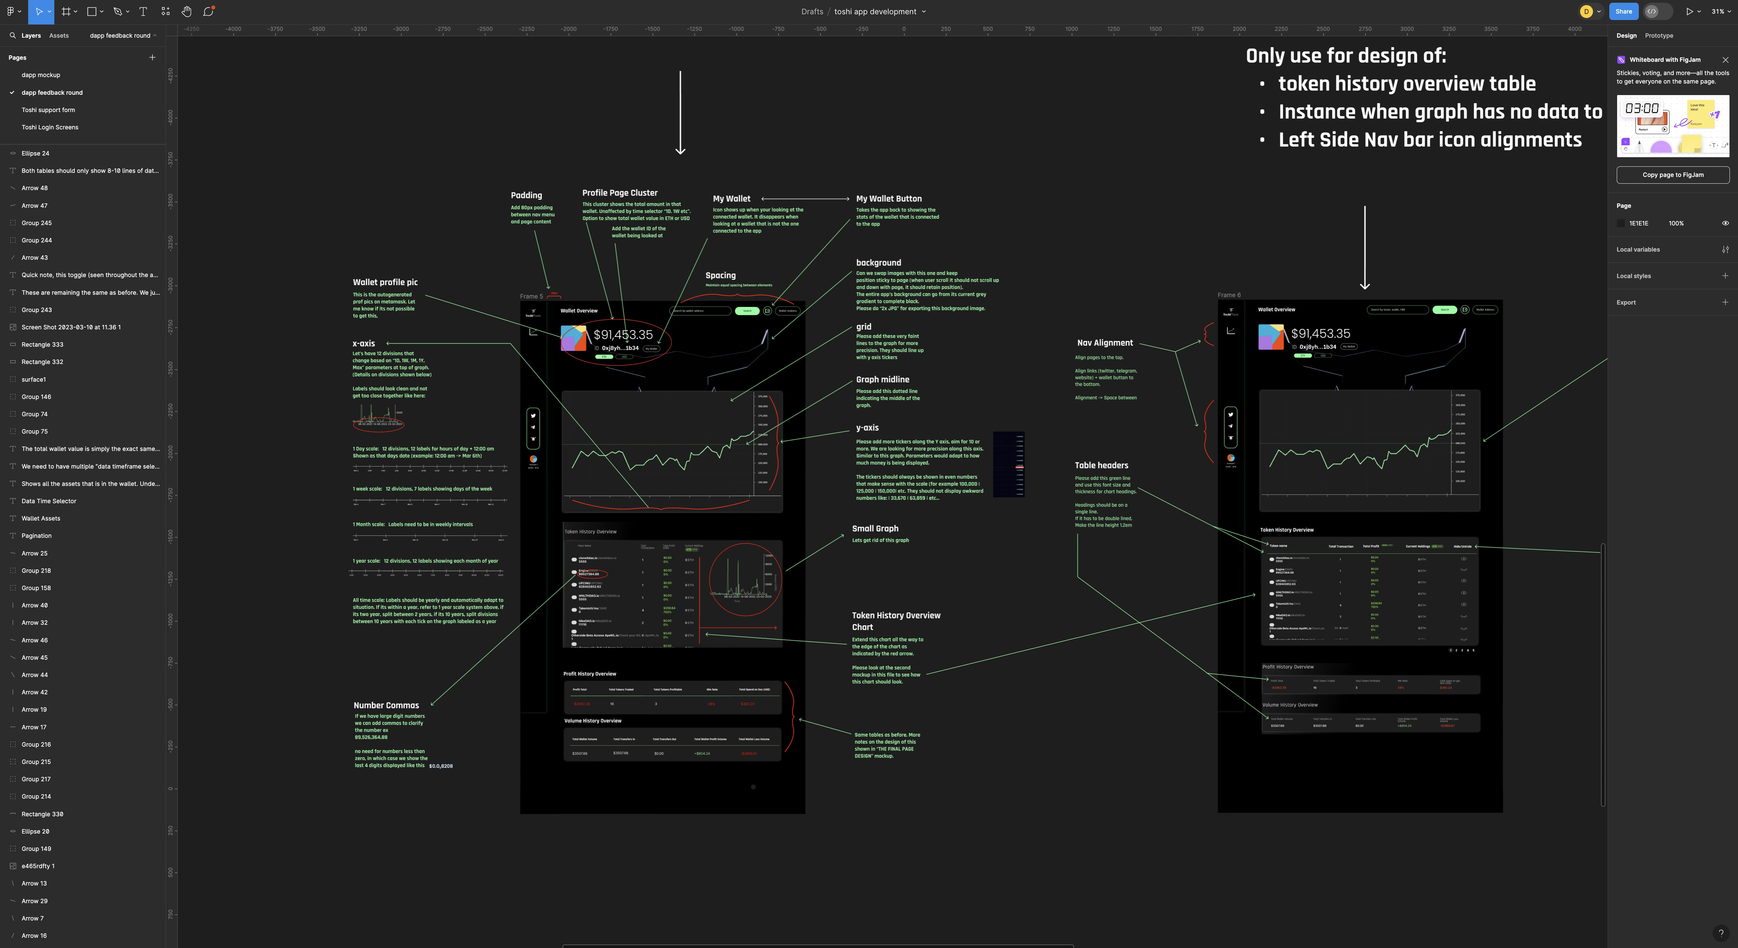The height and width of the screenshot is (948, 1738).
Task: Open the presentation options dropdown arrow
Action: [x=1699, y=12]
